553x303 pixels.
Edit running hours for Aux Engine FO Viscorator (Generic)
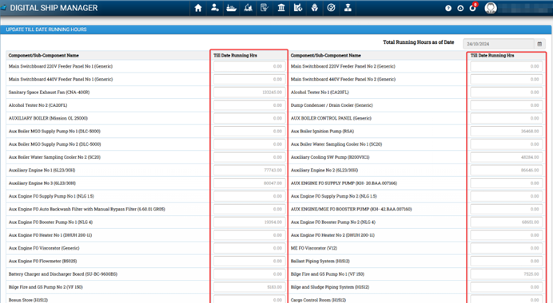[249, 249]
